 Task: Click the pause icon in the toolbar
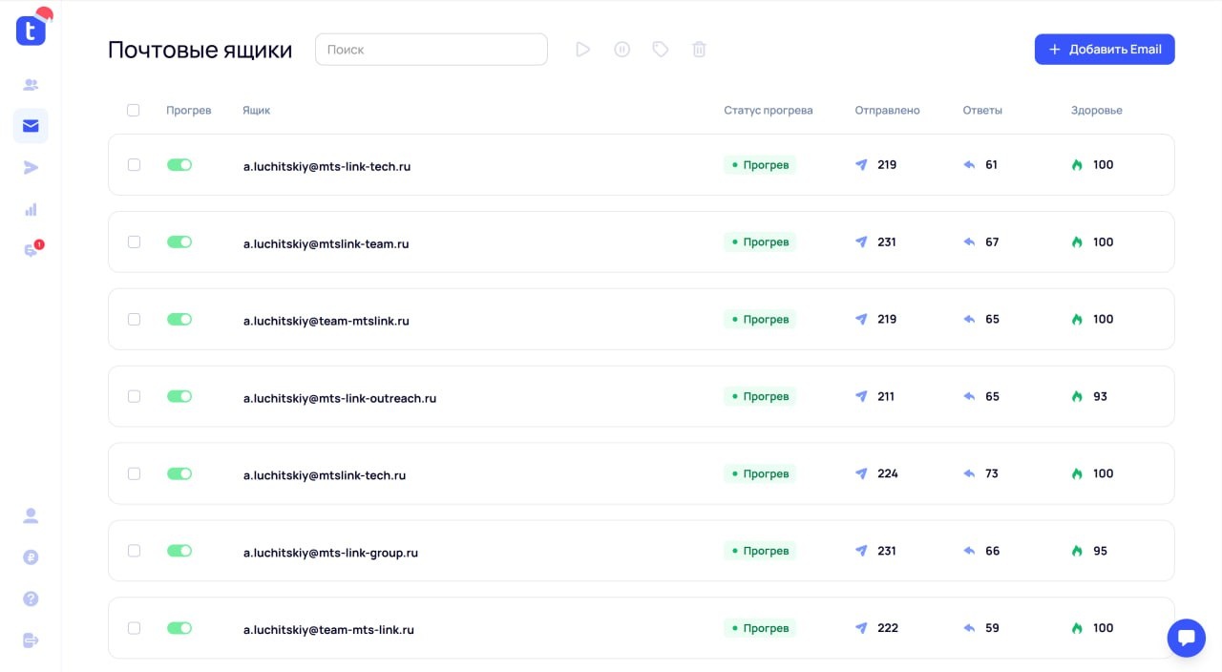[622, 50]
